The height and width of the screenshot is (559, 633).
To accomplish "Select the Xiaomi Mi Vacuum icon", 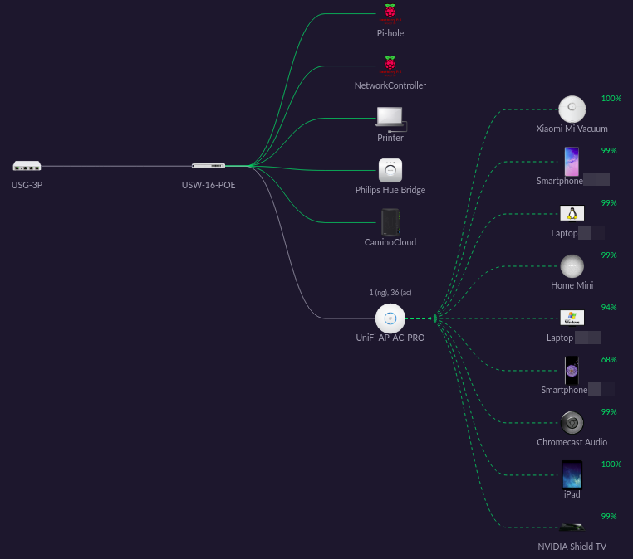I will pos(572,109).
